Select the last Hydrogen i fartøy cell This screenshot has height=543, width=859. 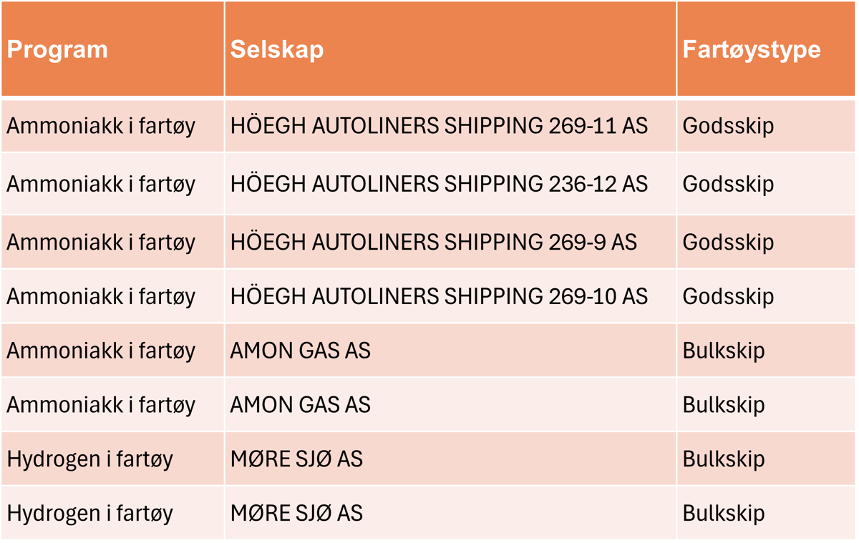click(x=90, y=513)
